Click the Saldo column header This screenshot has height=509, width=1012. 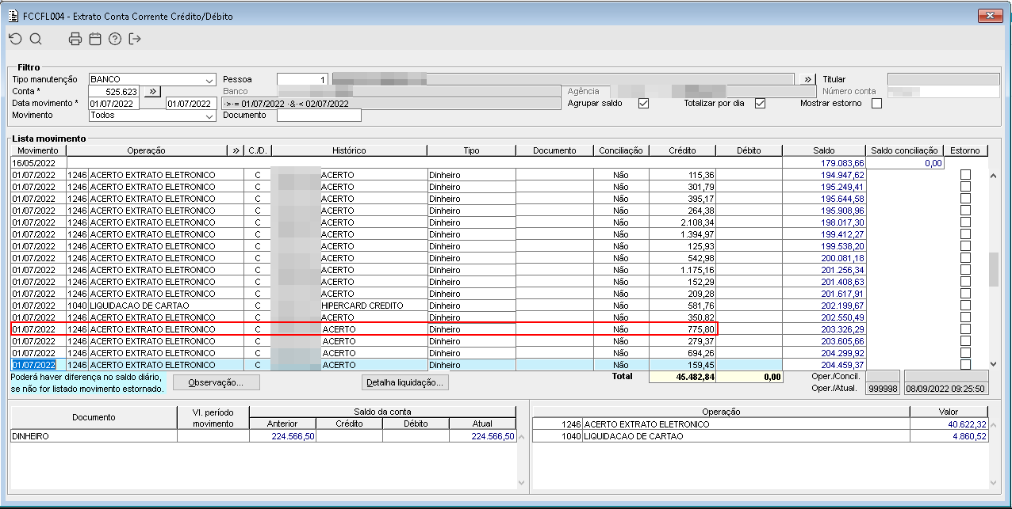(x=823, y=150)
